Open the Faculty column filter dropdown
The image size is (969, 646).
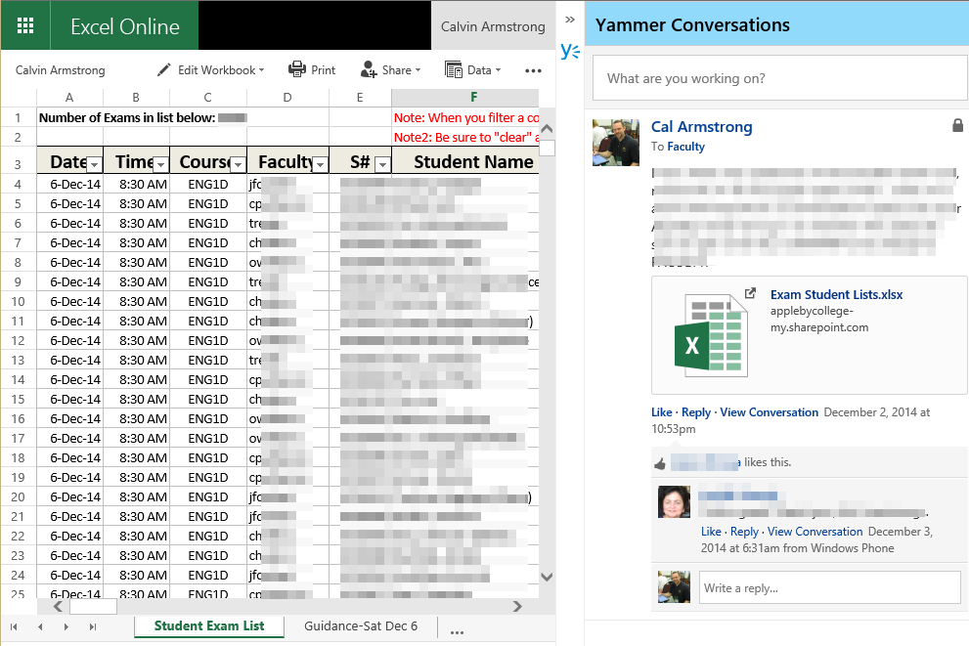320,164
